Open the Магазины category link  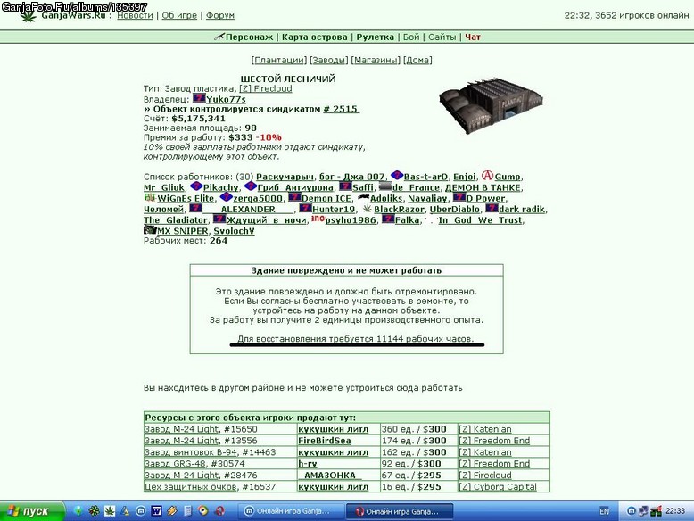tap(376, 60)
